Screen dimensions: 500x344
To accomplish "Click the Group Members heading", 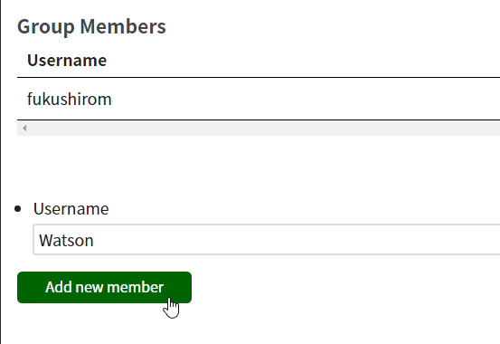I will click(x=91, y=26).
